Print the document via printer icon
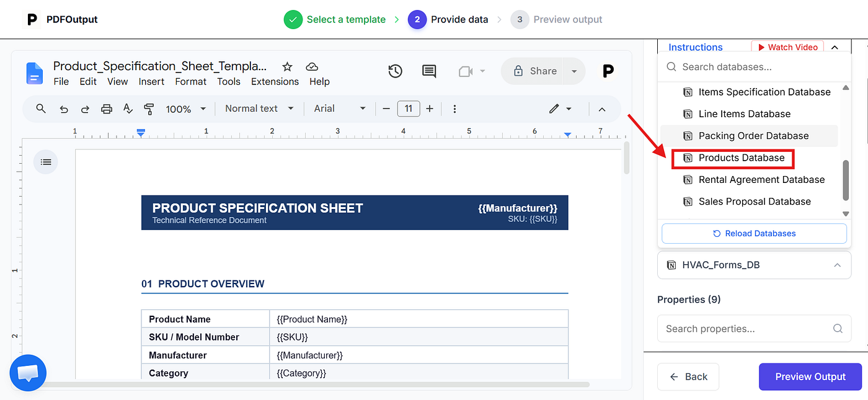The image size is (868, 400). 107,109
